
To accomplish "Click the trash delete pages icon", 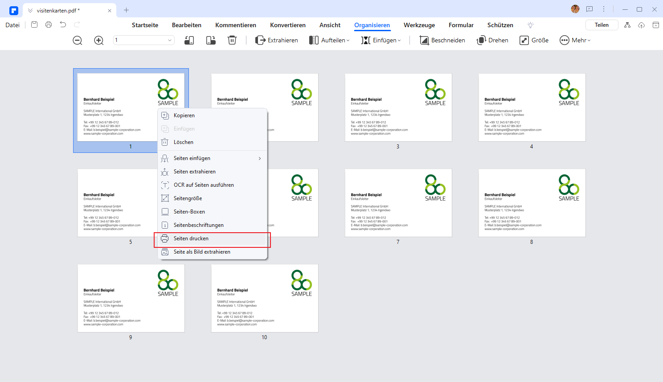I will [x=232, y=41].
